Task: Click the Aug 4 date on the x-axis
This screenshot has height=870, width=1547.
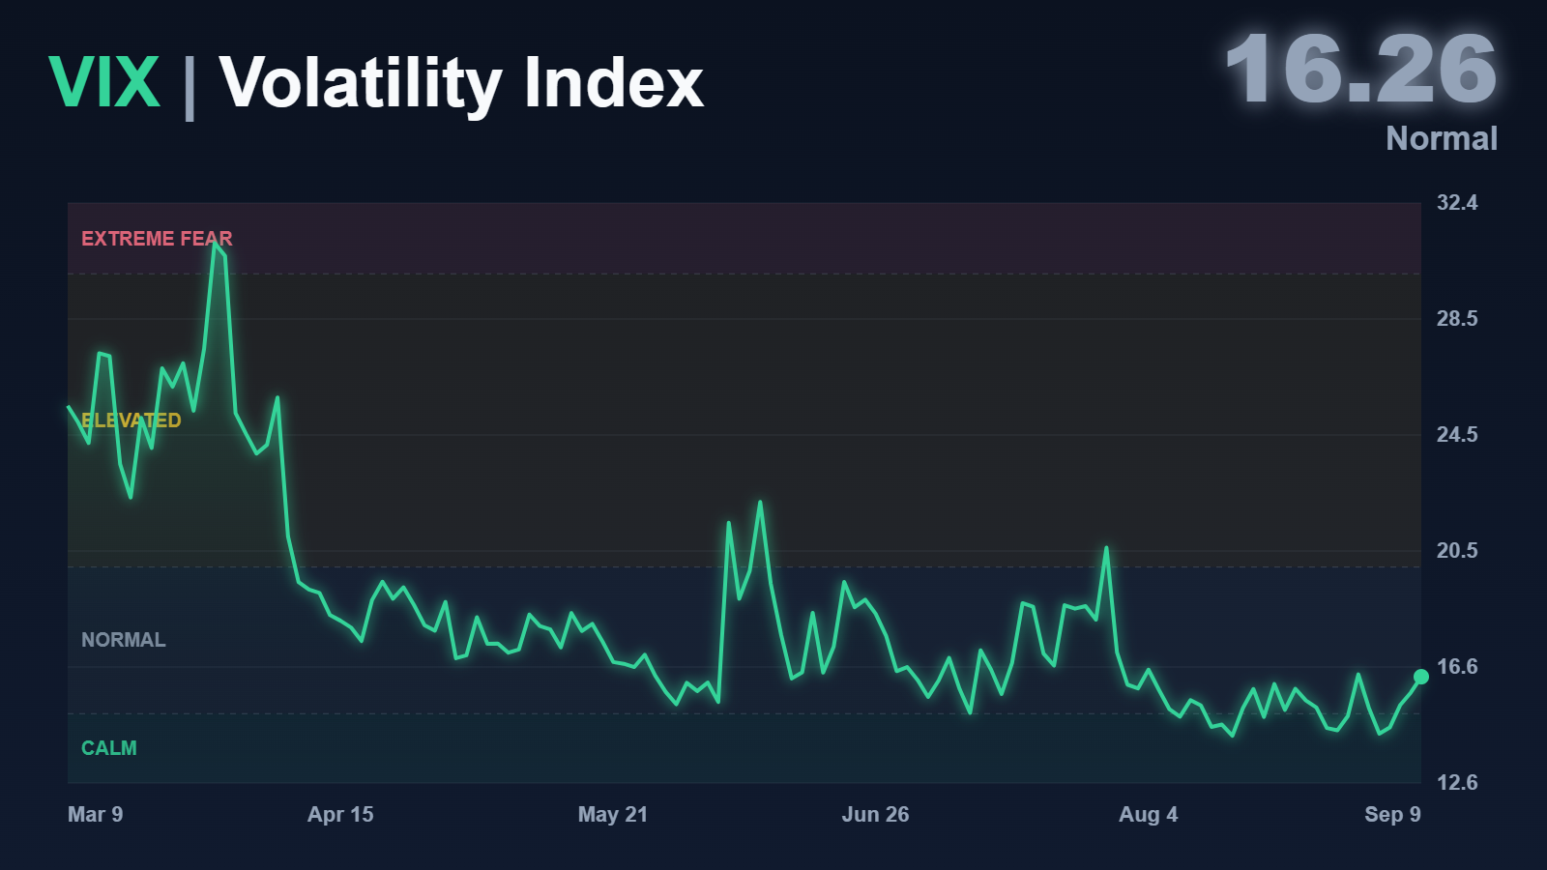Action: tap(1148, 815)
